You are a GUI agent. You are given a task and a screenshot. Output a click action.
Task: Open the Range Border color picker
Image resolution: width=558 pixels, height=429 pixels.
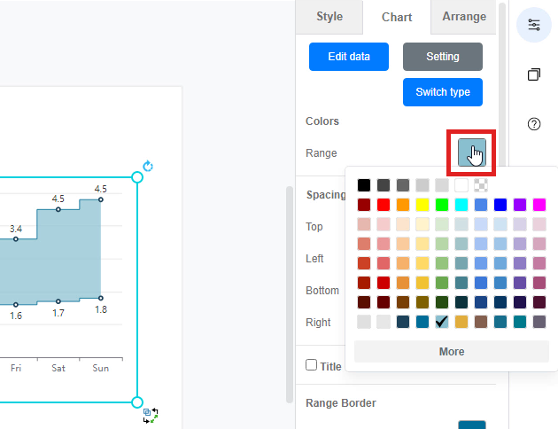pyautogui.click(x=471, y=425)
